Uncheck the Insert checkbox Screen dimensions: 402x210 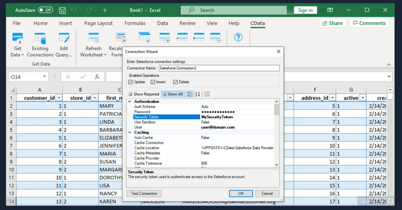pyautogui.click(x=153, y=82)
